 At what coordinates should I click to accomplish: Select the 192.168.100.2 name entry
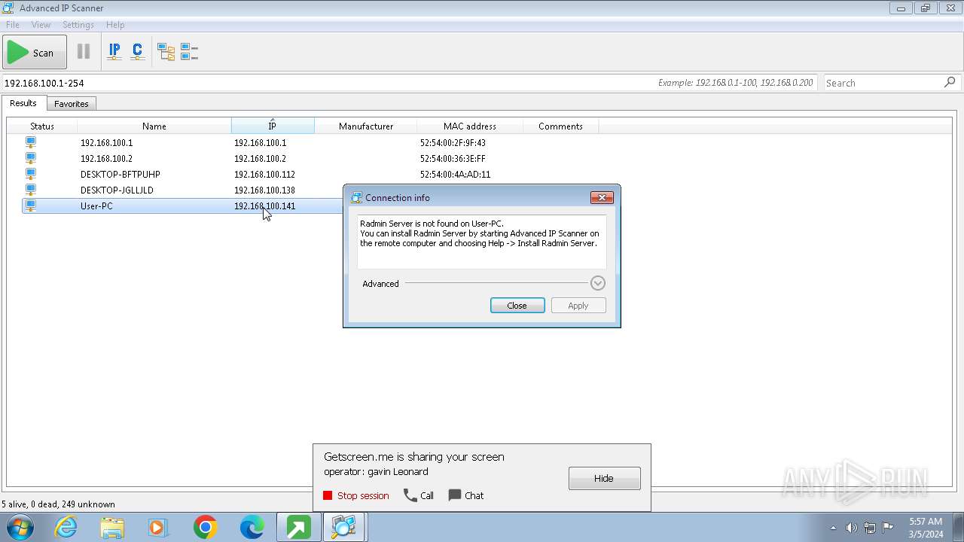click(x=106, y=158)
